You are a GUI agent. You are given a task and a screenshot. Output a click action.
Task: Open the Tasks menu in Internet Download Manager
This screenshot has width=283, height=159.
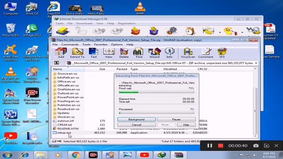(59, 23)
